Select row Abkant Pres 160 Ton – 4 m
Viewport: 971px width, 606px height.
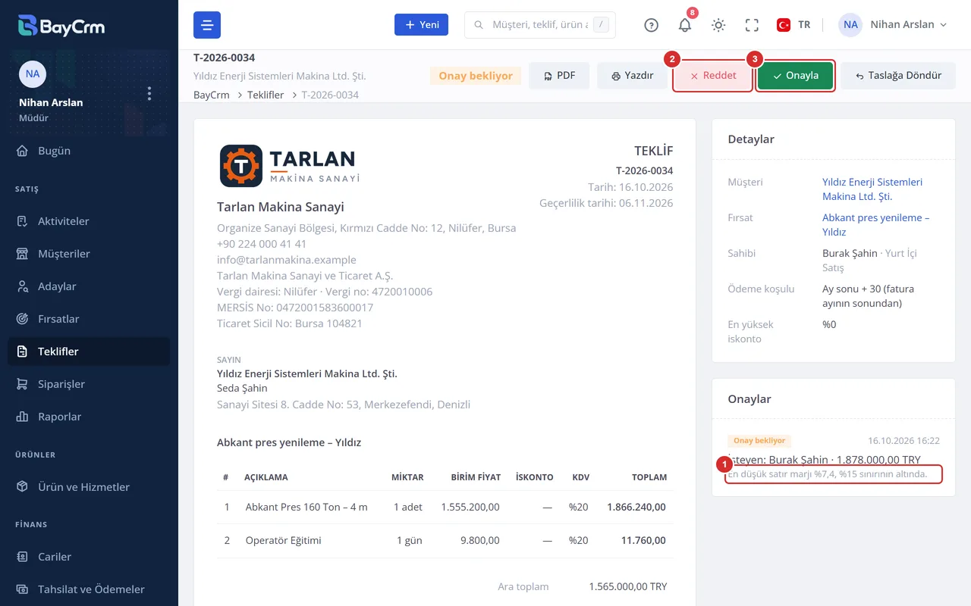[x=445, y=508]
